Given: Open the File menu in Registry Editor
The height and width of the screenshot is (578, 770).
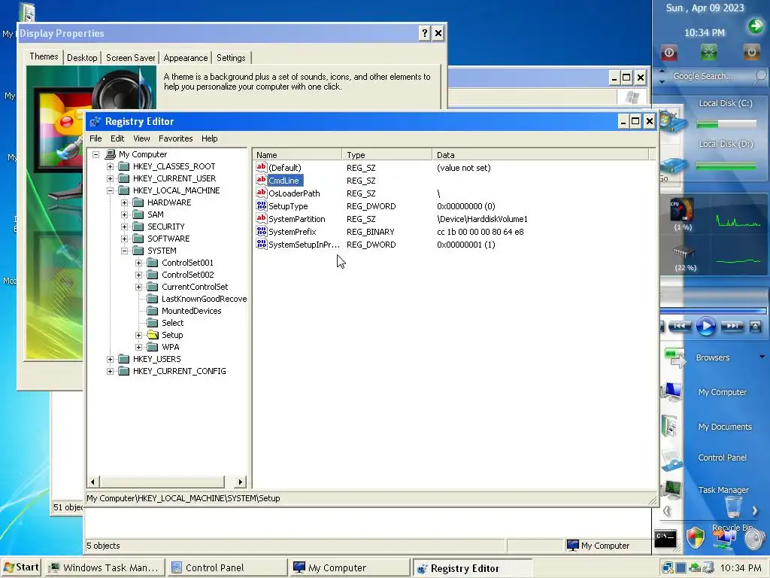Looking at the screenshot, I should pyautogui.click(x=95, y=138).
